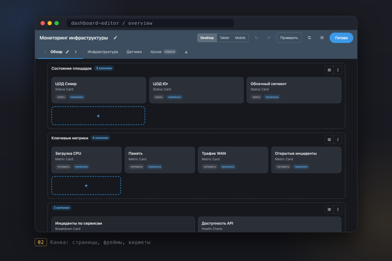Select the Облачный сегмент status card

point(294,90)
